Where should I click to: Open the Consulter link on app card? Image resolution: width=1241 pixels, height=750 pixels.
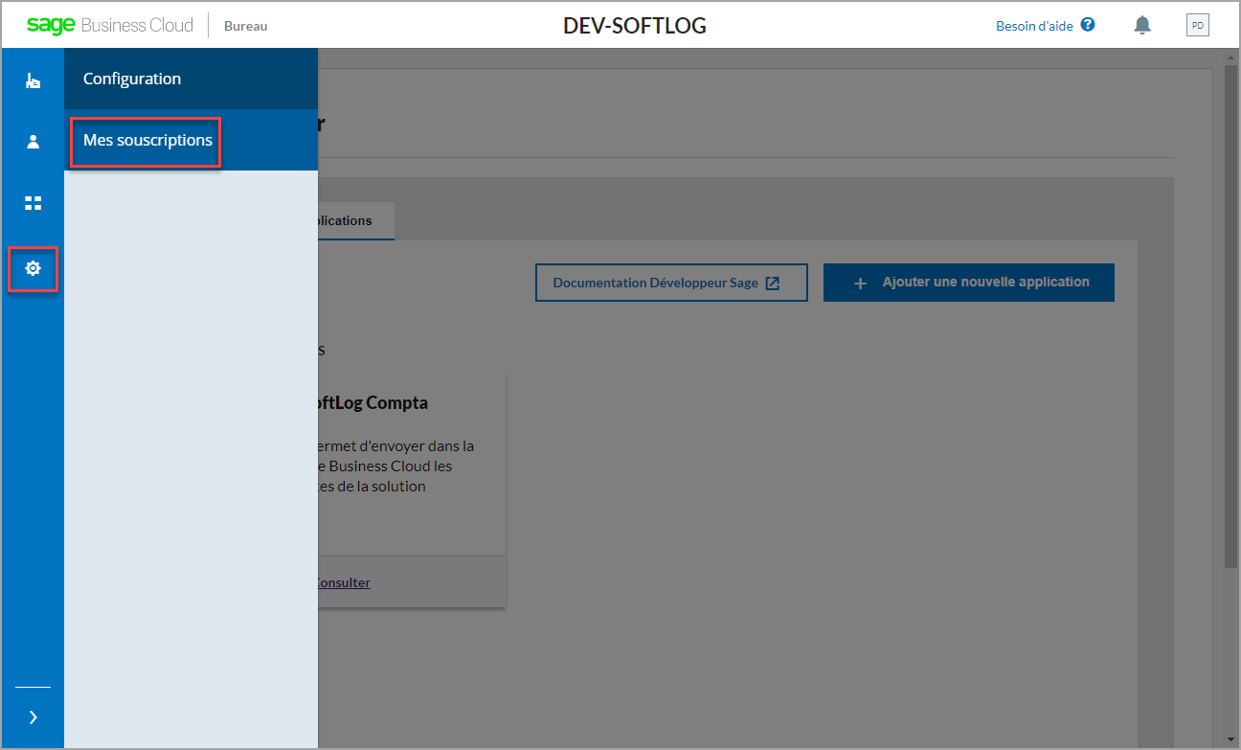tap(343, 582)
